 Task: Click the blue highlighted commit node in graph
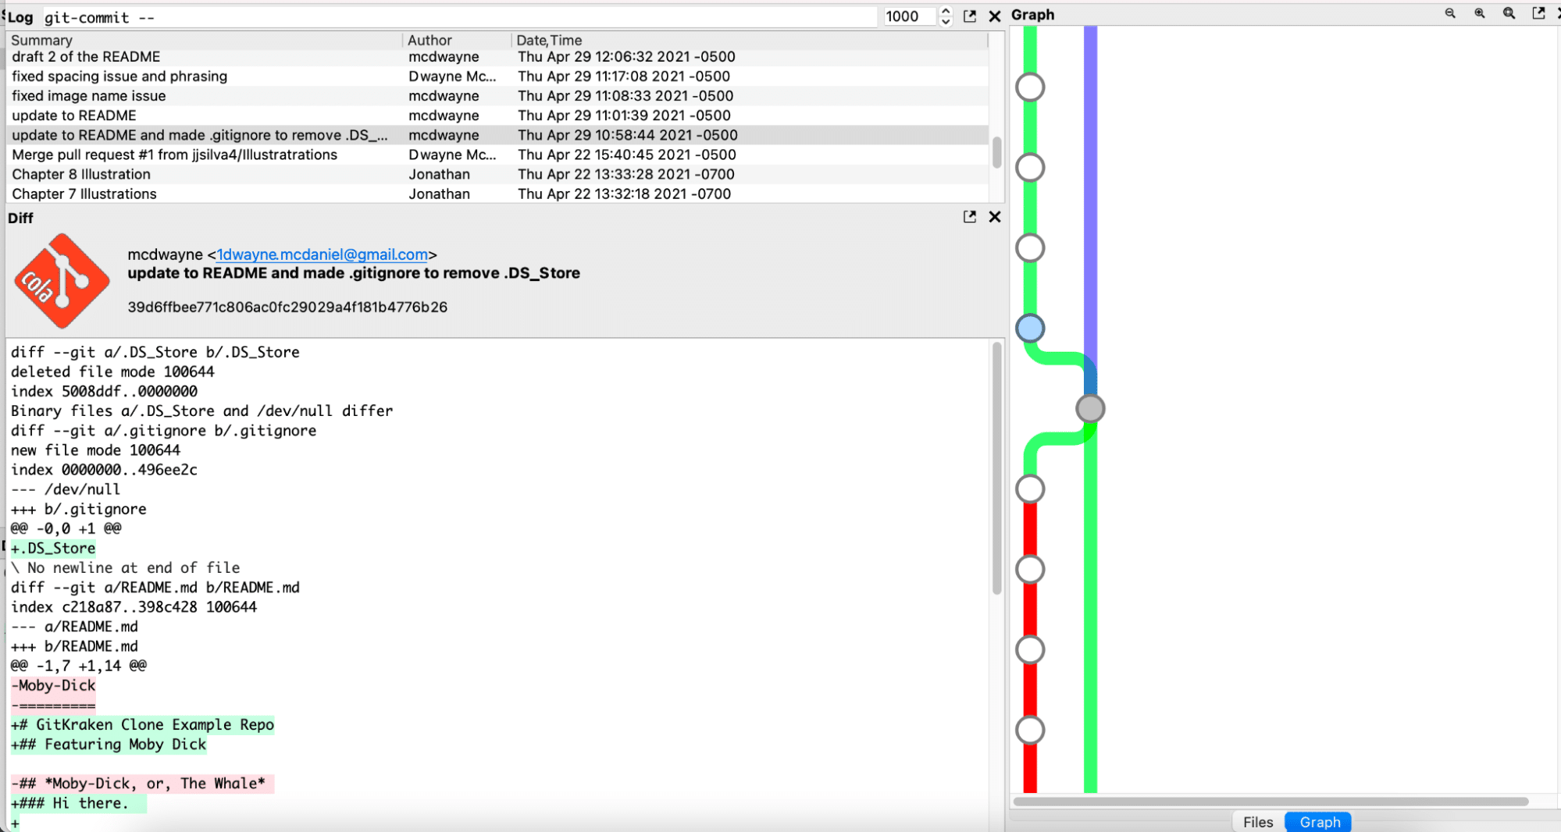(1030, 329)
